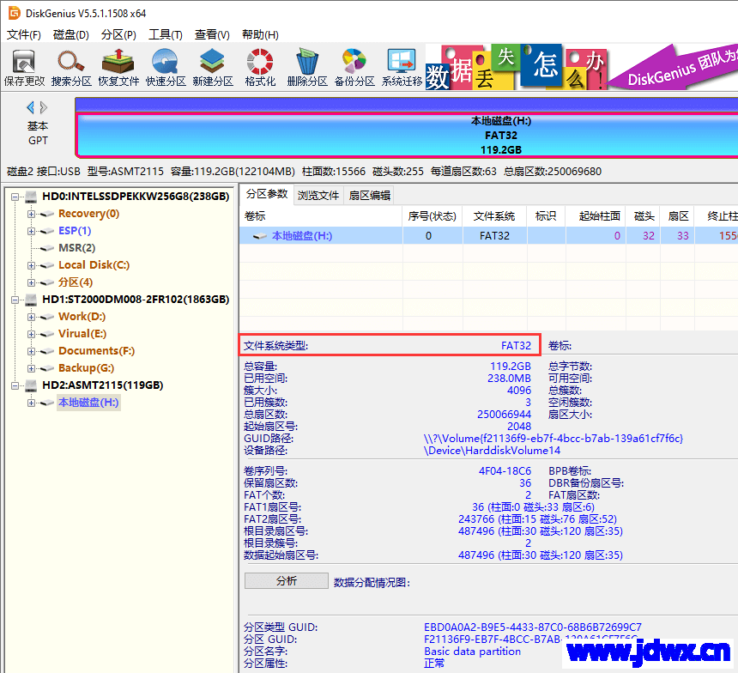
Task: Click the 分析 button
Action: tap(286, 580)
